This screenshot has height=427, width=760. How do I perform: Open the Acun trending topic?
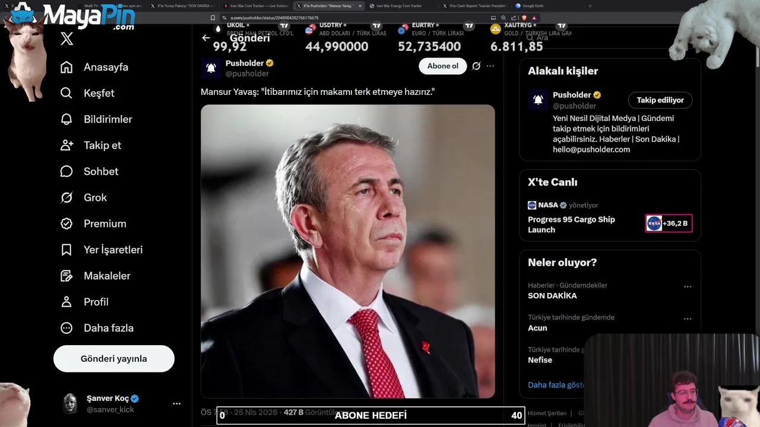pyautogui.click(x=537, y=328)
